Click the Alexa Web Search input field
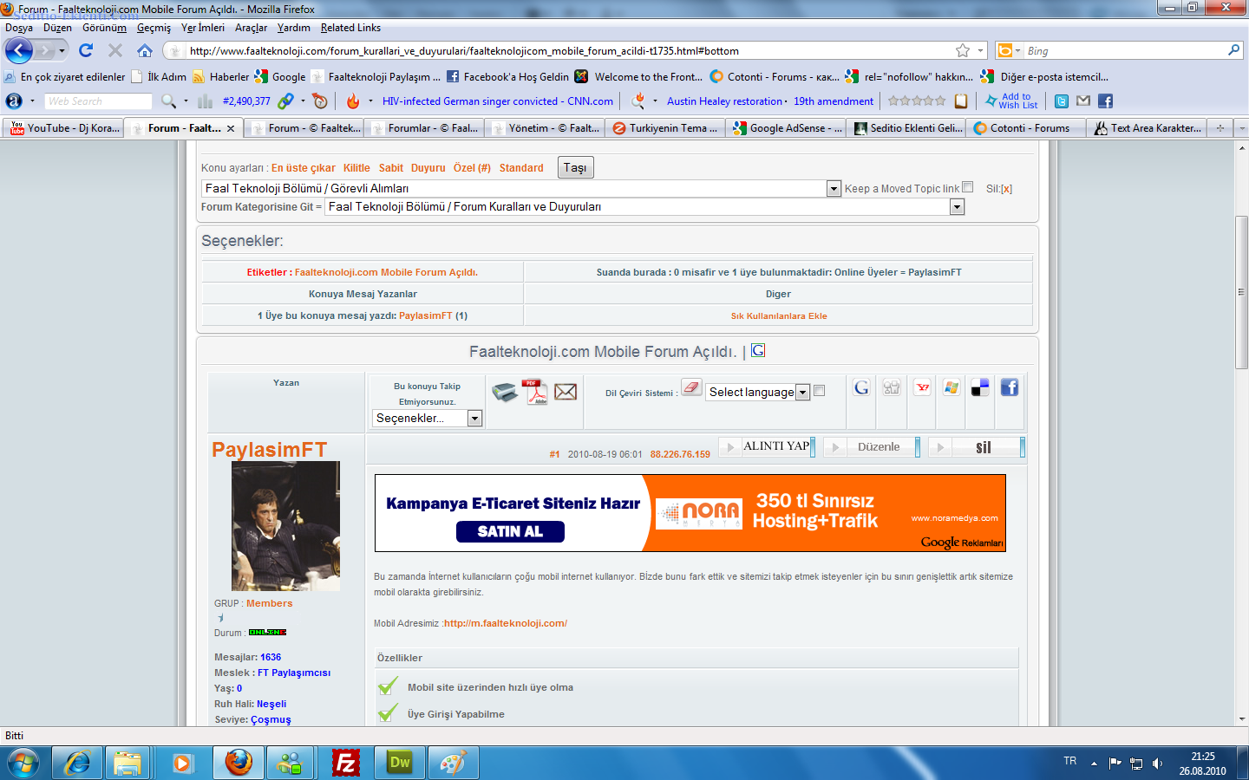 pyautogui.click(x=98, y=101)
